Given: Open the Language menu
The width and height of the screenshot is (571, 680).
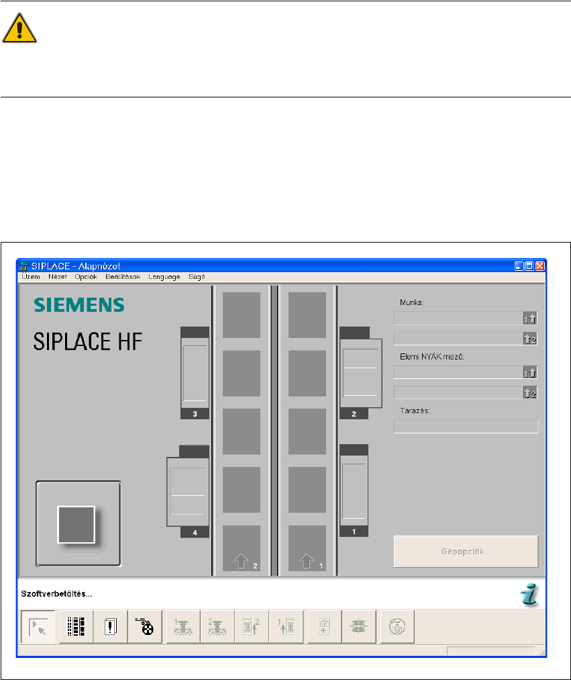Looking at the screenshot, I should [x=164, y=277].
